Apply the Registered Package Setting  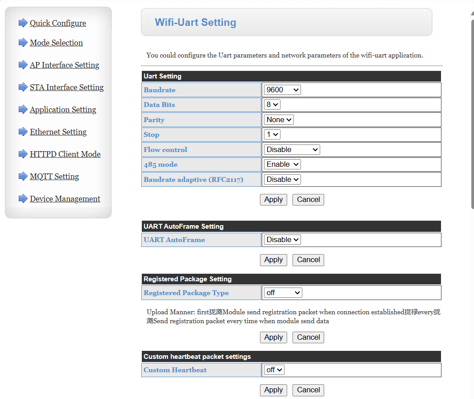pyautogui.click(x=273, y=337)
